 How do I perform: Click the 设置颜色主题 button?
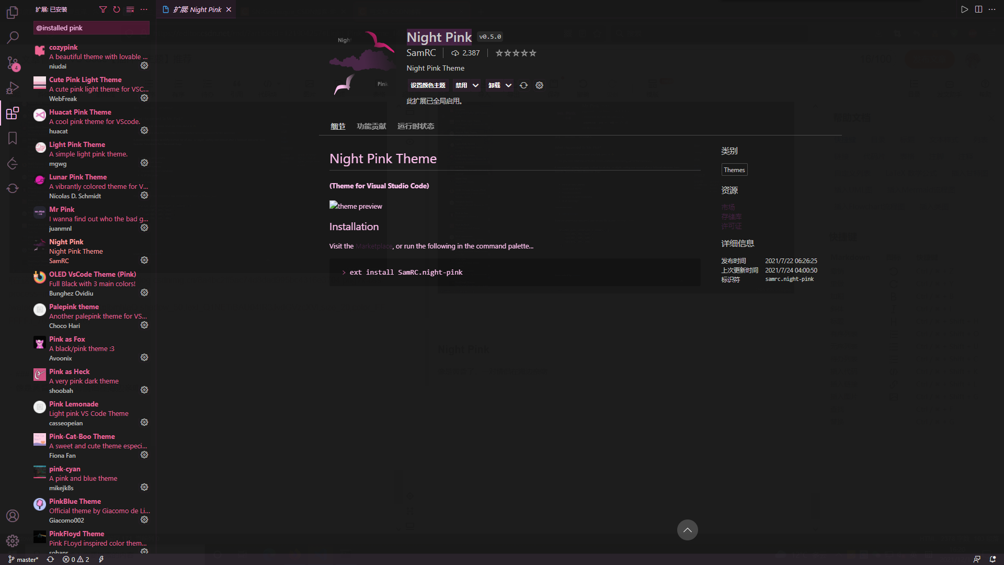(428, 85)
